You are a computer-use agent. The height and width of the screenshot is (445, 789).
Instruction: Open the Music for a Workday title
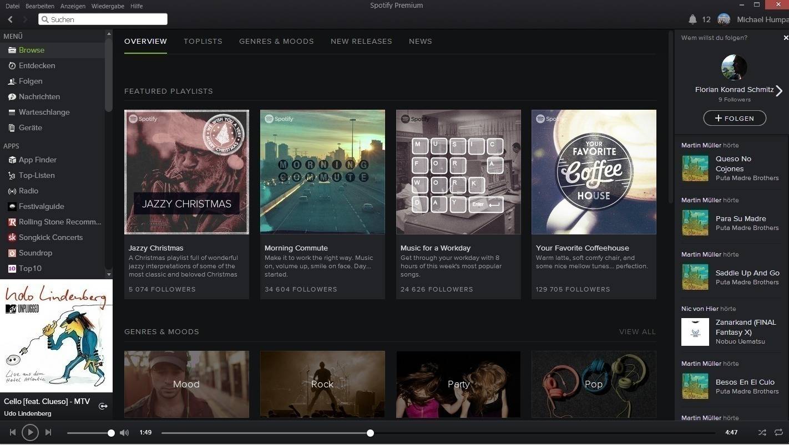pos(436,248)
